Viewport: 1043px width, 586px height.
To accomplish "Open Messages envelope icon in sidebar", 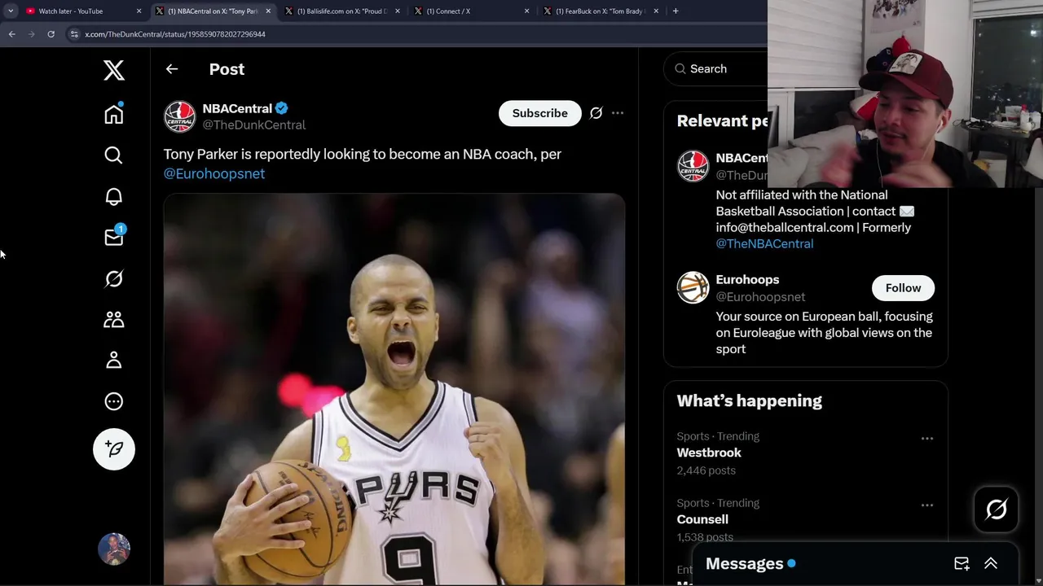I will (x=114, y=237).
